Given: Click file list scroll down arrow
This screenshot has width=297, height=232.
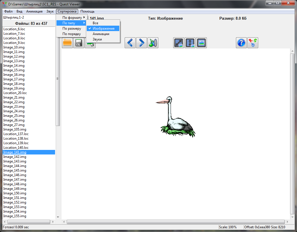Looking at the screenshot, I should (x=58, y=217).
